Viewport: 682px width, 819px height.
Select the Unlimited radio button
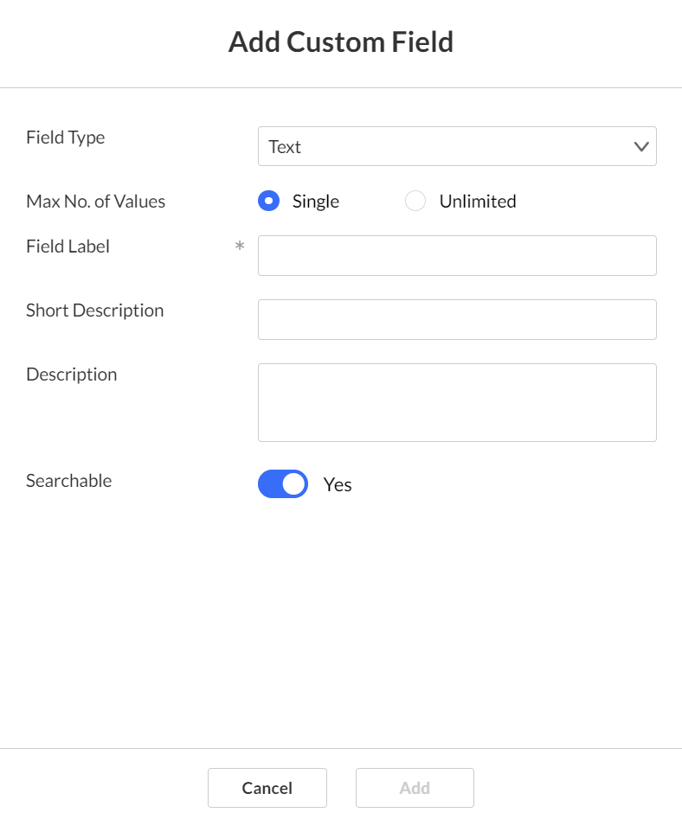(x=415, y=201)
